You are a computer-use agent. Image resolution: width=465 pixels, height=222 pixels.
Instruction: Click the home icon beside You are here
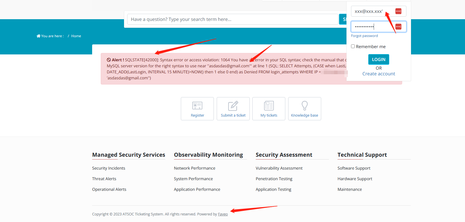(x=38, y=36)
